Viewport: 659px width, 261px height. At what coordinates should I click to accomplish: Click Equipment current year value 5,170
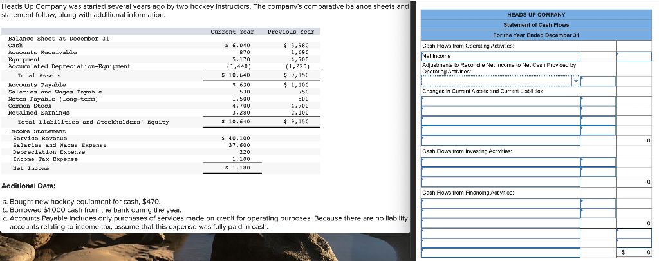242,59
